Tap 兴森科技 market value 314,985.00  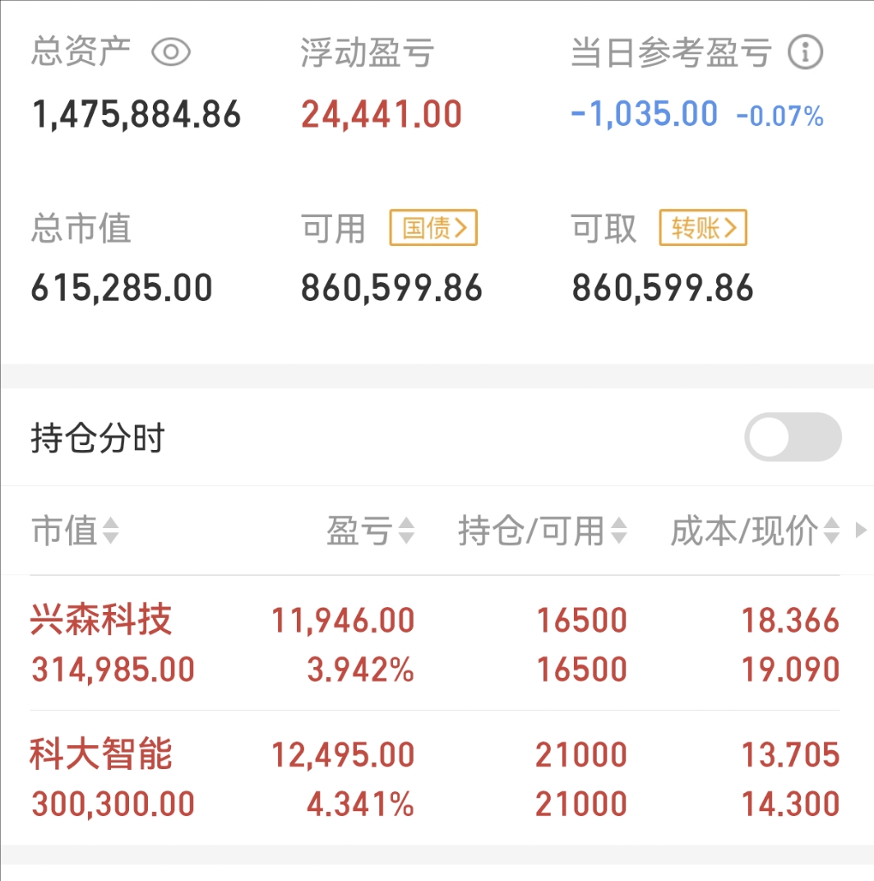pos(113,670)
